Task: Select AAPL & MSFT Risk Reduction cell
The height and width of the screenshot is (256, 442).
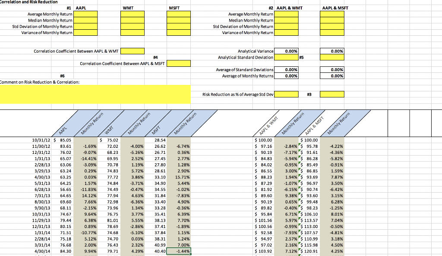Action: [x=332, y=94]
